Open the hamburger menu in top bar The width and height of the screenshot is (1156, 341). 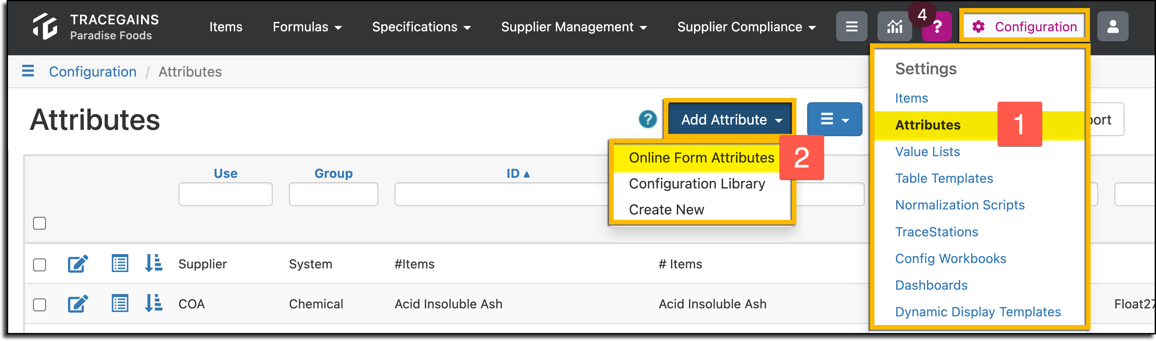tap(851, 26)
